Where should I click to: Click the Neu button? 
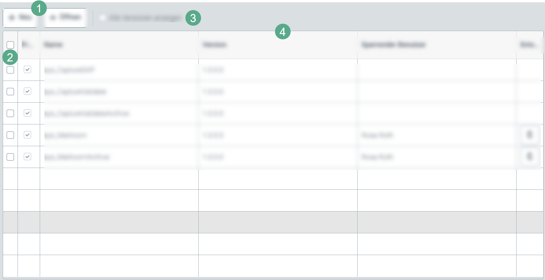tap(20, 17)
